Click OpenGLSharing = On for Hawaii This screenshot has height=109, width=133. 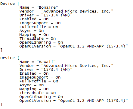[41, 97]
